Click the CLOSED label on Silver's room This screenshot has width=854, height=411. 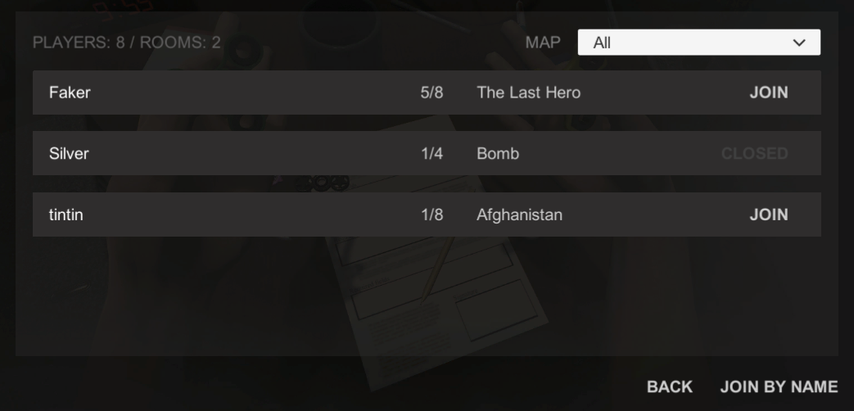754,154
